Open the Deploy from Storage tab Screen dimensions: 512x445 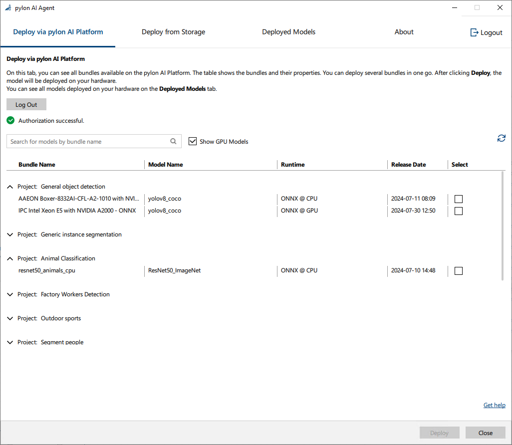coord(173,32)
